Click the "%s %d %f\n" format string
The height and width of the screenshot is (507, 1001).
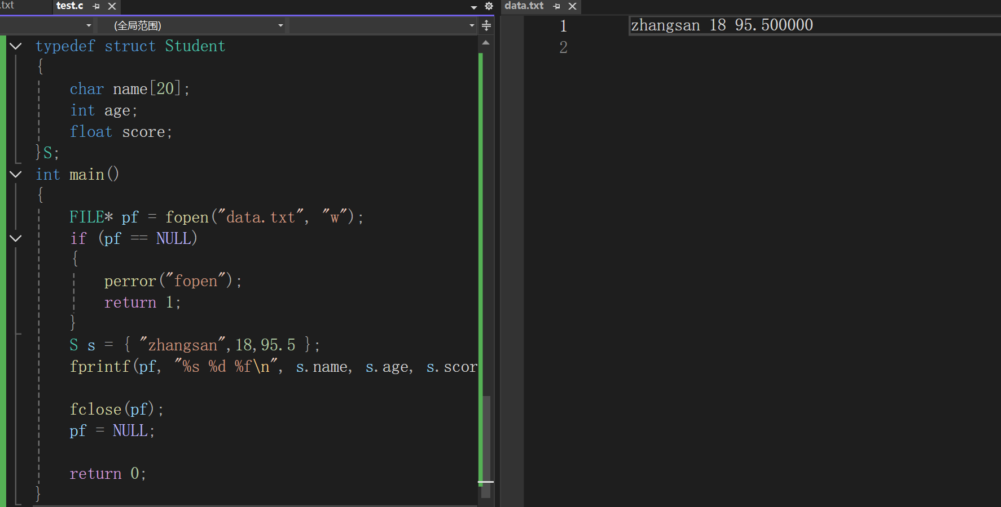(227, 367)
